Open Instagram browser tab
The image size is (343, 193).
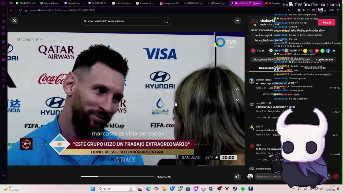click(x=169, y=3)
